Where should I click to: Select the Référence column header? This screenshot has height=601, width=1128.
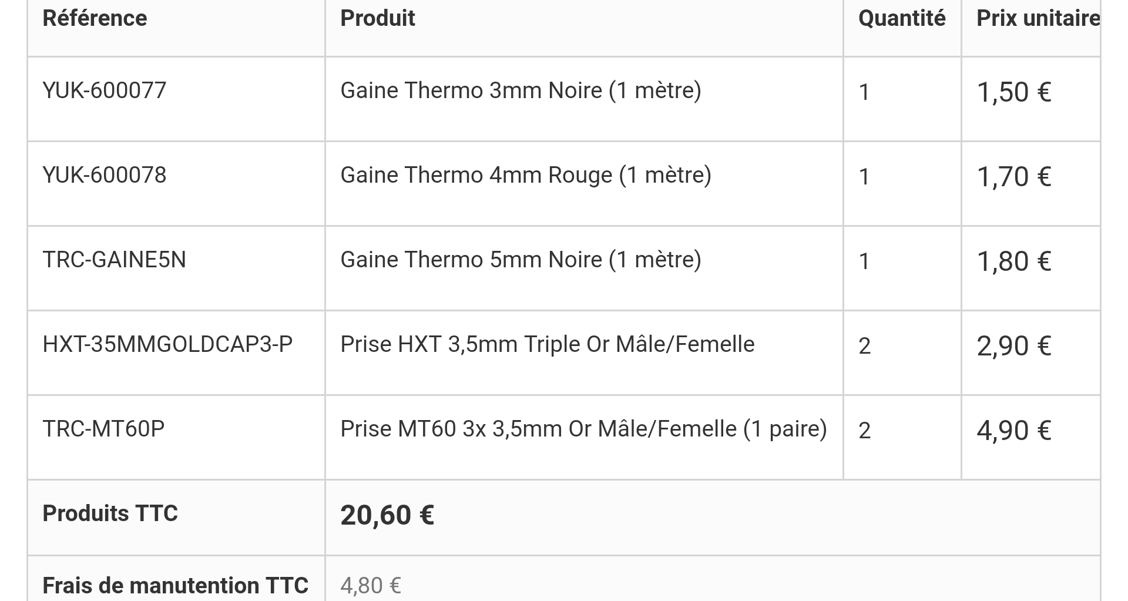tap(95, 18)
